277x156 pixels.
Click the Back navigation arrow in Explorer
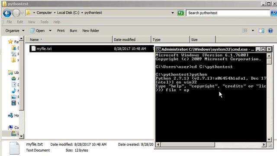pos(7,13)
